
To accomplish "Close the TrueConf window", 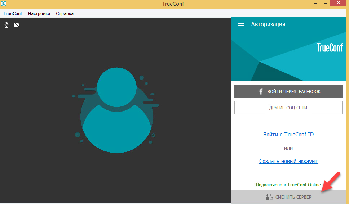I will [338, 3].
